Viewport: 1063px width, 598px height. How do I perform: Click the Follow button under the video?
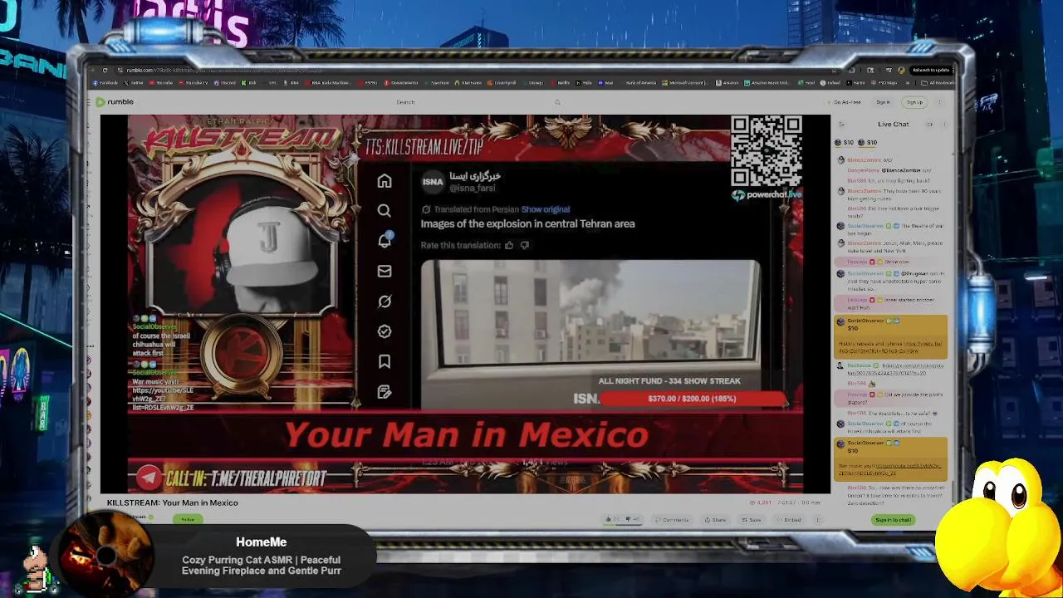(x=188, y=520)
